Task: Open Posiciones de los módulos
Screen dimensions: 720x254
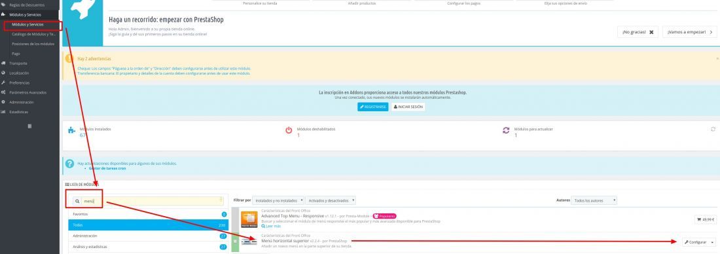Action: click(33, 44)
